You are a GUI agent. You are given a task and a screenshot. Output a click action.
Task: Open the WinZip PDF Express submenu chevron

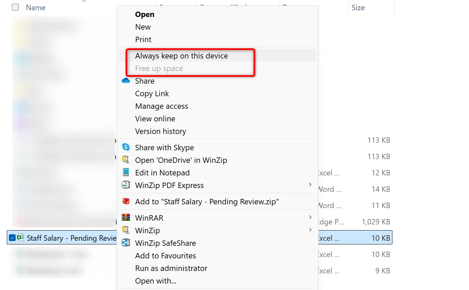click(310, 185)
